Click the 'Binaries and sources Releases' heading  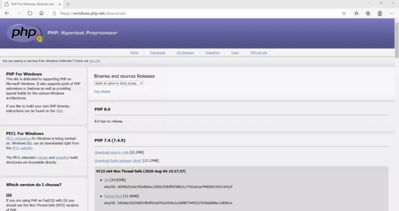(124, 76)
